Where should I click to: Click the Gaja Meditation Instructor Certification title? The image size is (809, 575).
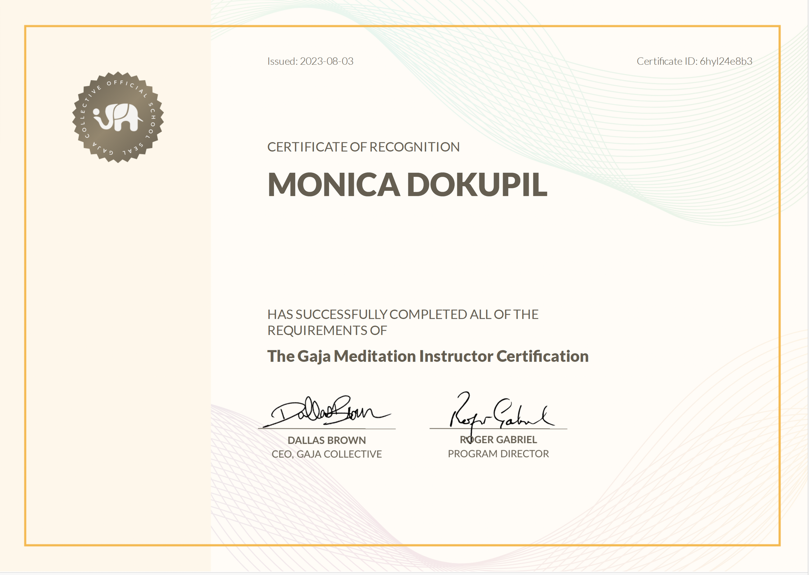point(427,356)
